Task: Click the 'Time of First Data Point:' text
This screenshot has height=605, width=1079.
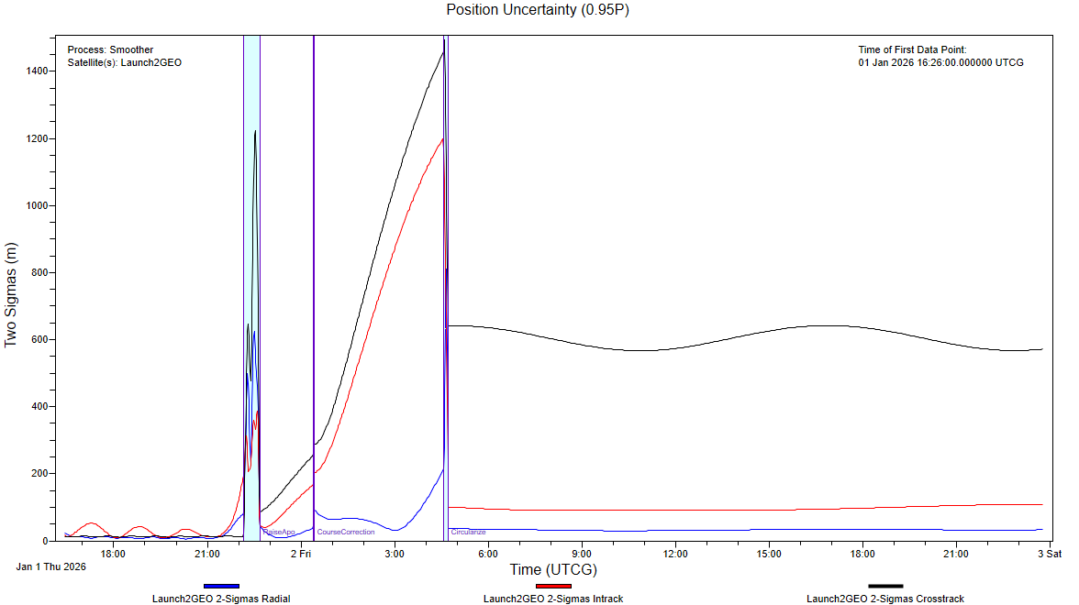Action: (x=912, y=49)
